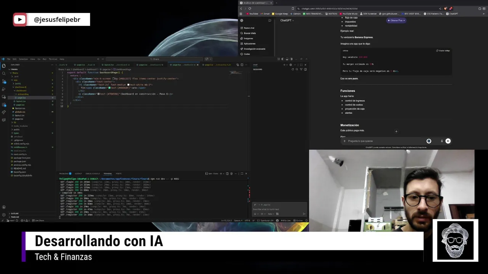Open the File menu in VS Code
488x274 pixels.
[8, 59]
